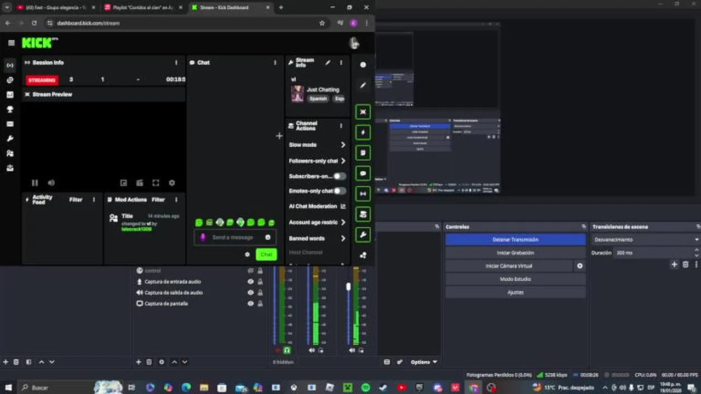Viewport: 701px width, 394px height.
Task: Mute the middle mixer channel speaker
Action: point(312,350)
